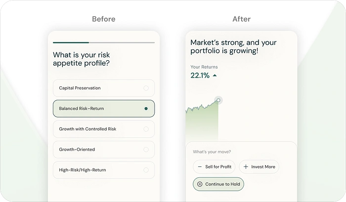The image size is (346, 202).
Task: Click the risk appetite profile question heading
Action: [82, 59]
